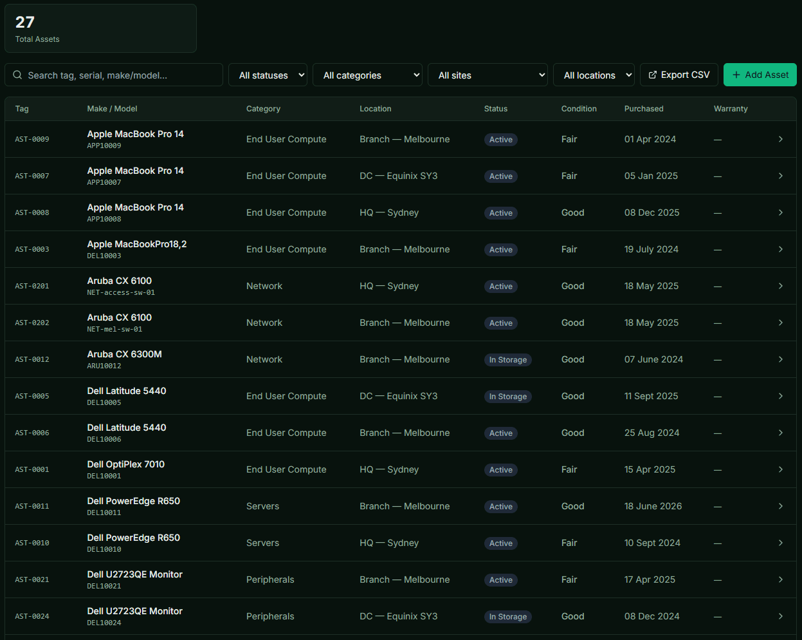The height and width of the screenshot is (640, 802).
Task: Click tag AST-0201
Action: tap(32, 286)
